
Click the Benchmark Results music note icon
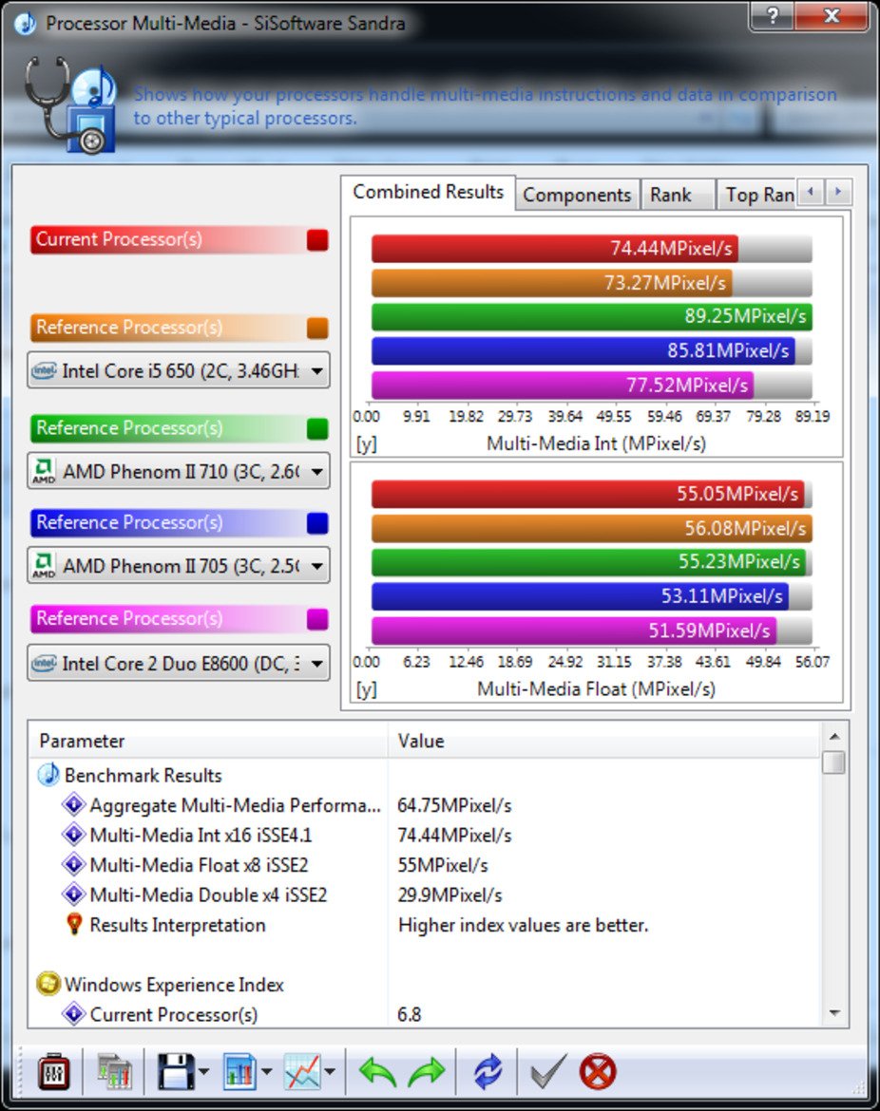48,775
